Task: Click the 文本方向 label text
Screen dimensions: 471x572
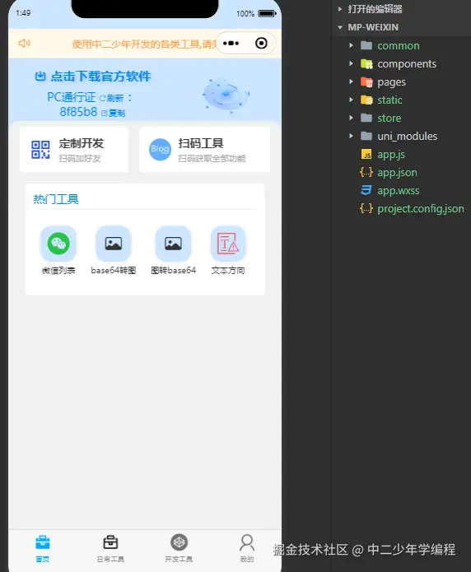Action: (228, 270)
